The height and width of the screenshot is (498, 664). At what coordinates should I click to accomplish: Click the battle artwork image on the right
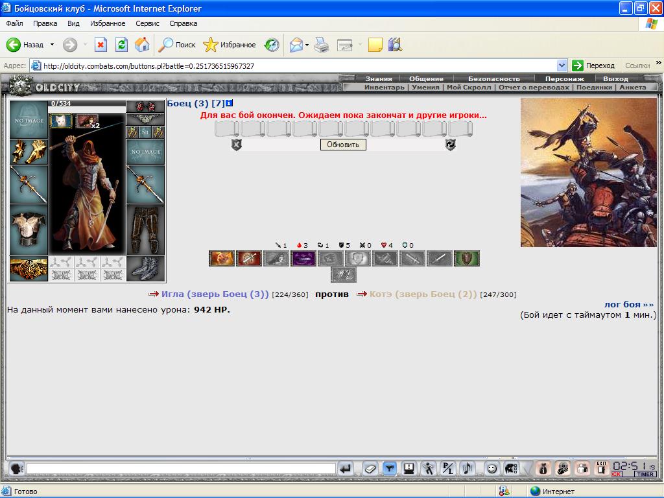(x=589, y=172)
